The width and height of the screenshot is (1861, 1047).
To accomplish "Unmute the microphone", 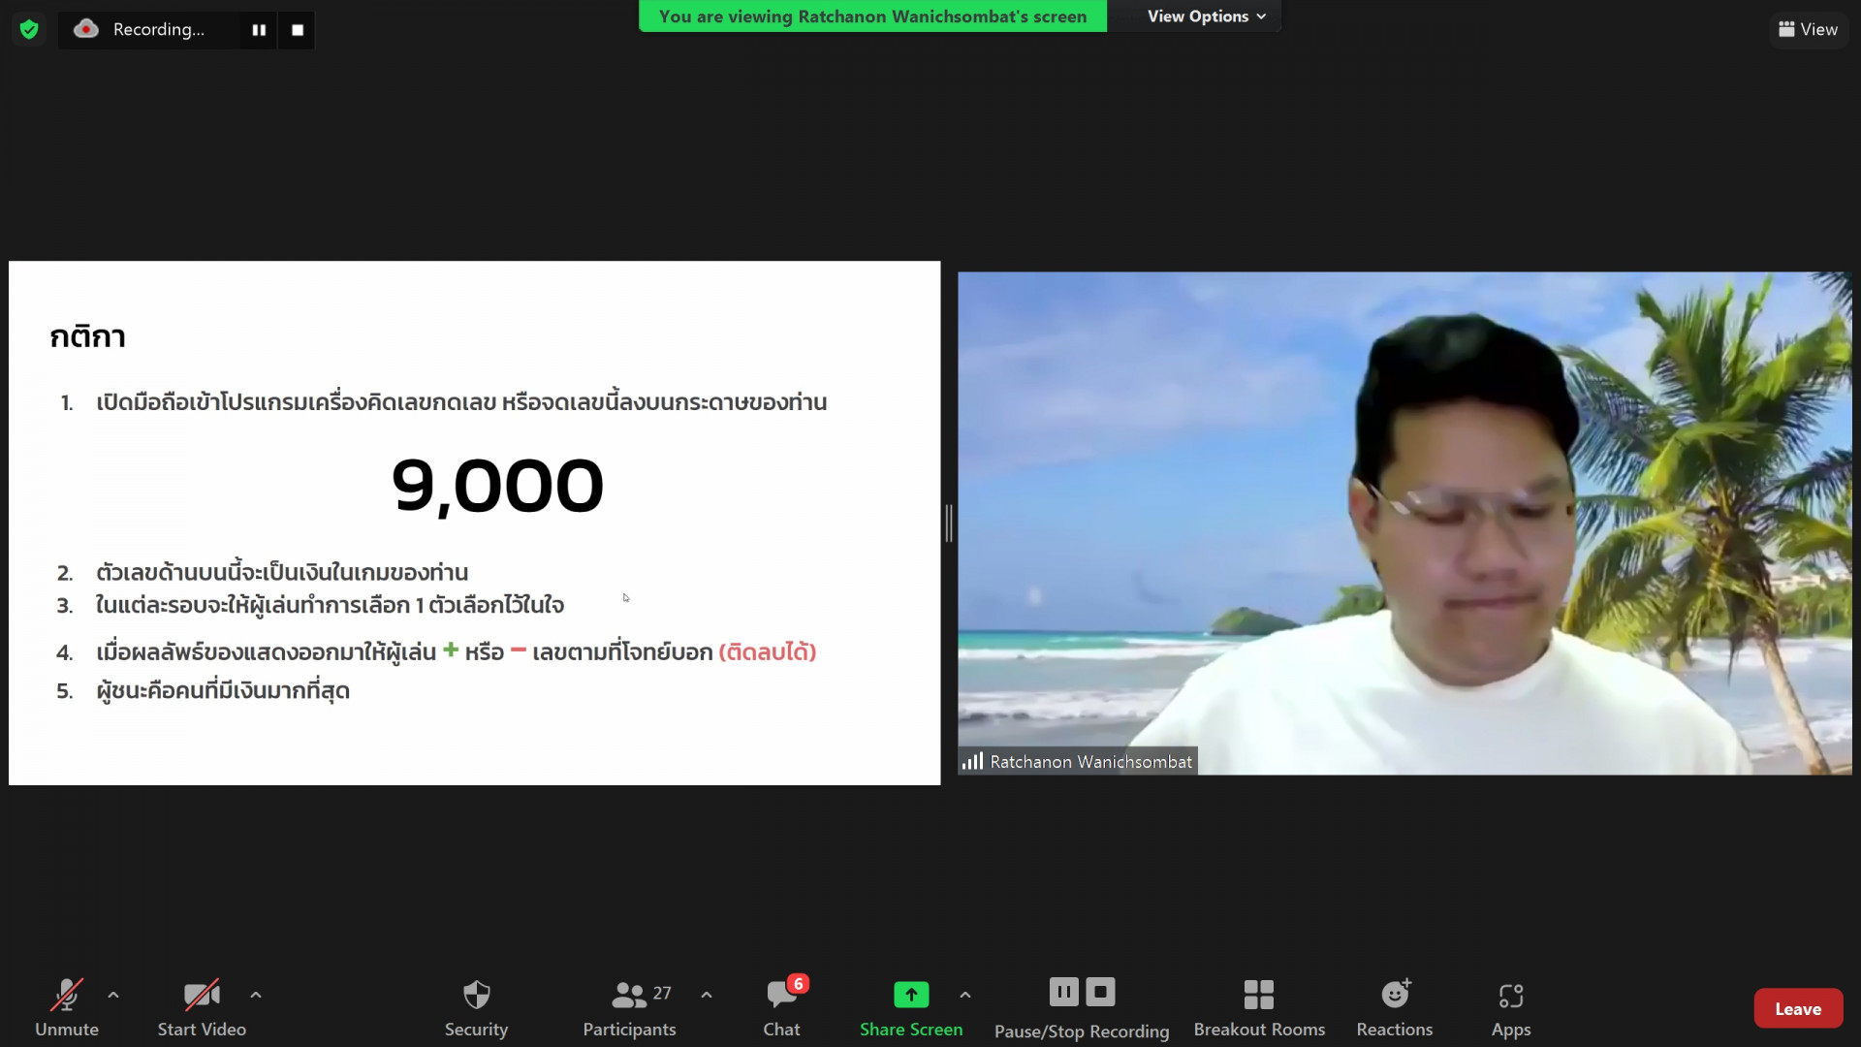I will [x=67, y=1008].
